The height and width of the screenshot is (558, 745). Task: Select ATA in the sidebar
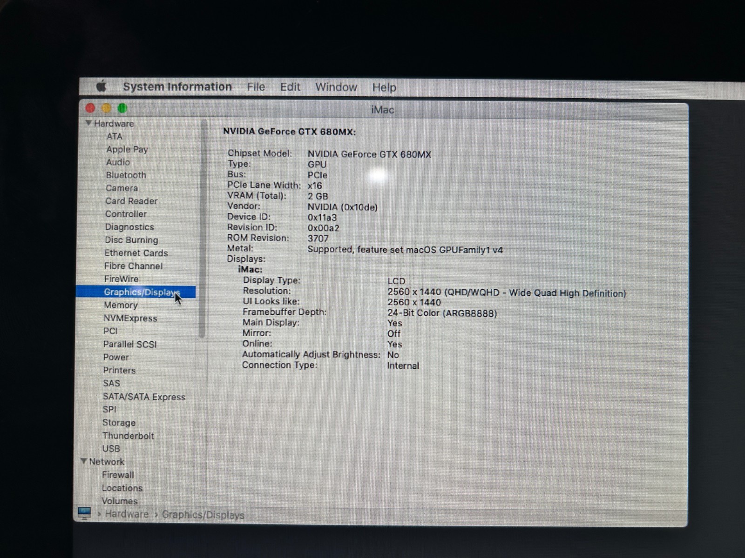click(x=115, y=136)
